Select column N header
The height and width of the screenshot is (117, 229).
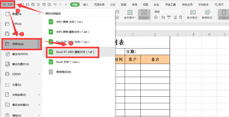(209, 35)
